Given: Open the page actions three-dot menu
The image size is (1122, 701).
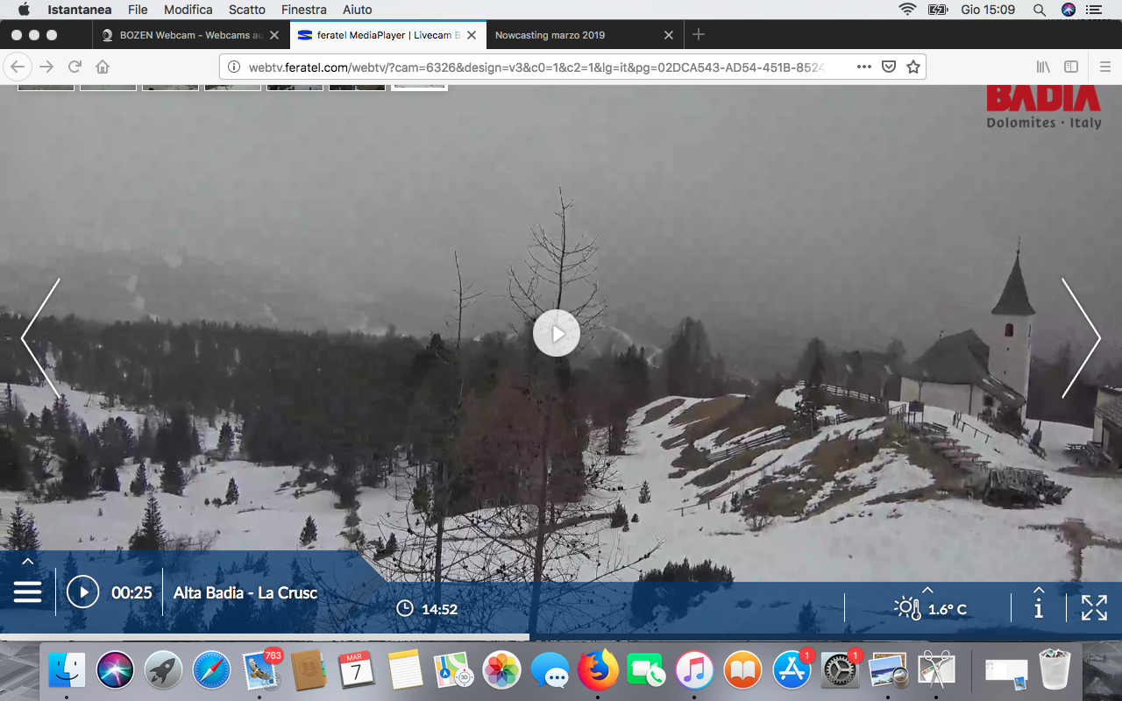Looking at the screenshot, I should pyautogui.click(x=863, y=67).
